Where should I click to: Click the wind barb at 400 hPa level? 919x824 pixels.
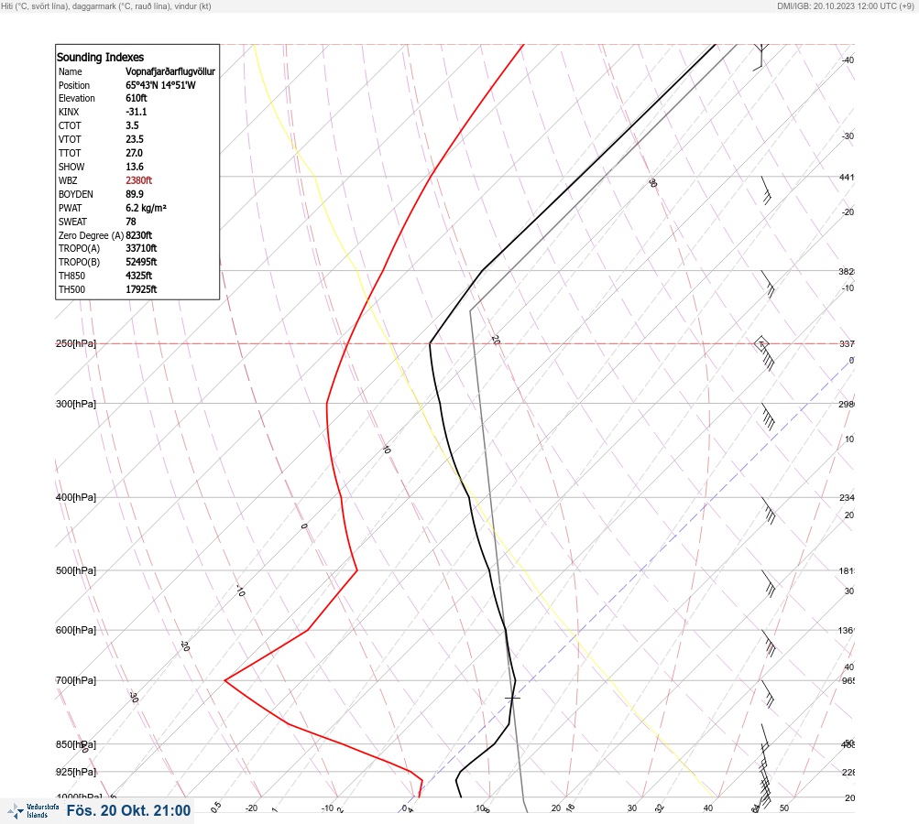769,511
